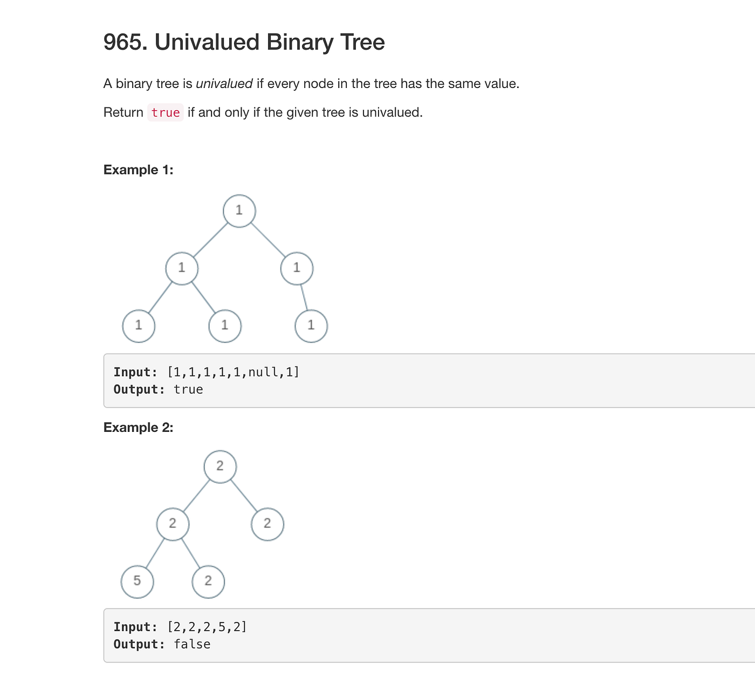Click the node labeled 5 in Example 2
Image resolution: width=755 pixels, height=677 pixels.
pos(137,581)
